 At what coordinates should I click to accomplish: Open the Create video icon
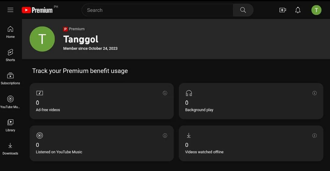(x=283, y=10)
